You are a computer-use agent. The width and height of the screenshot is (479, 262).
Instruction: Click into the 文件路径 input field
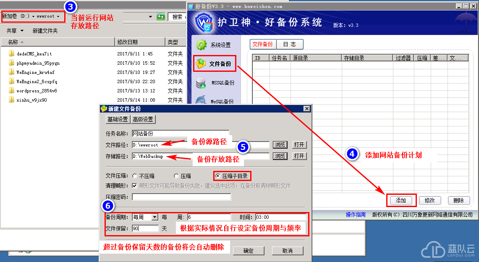(200, 145)
